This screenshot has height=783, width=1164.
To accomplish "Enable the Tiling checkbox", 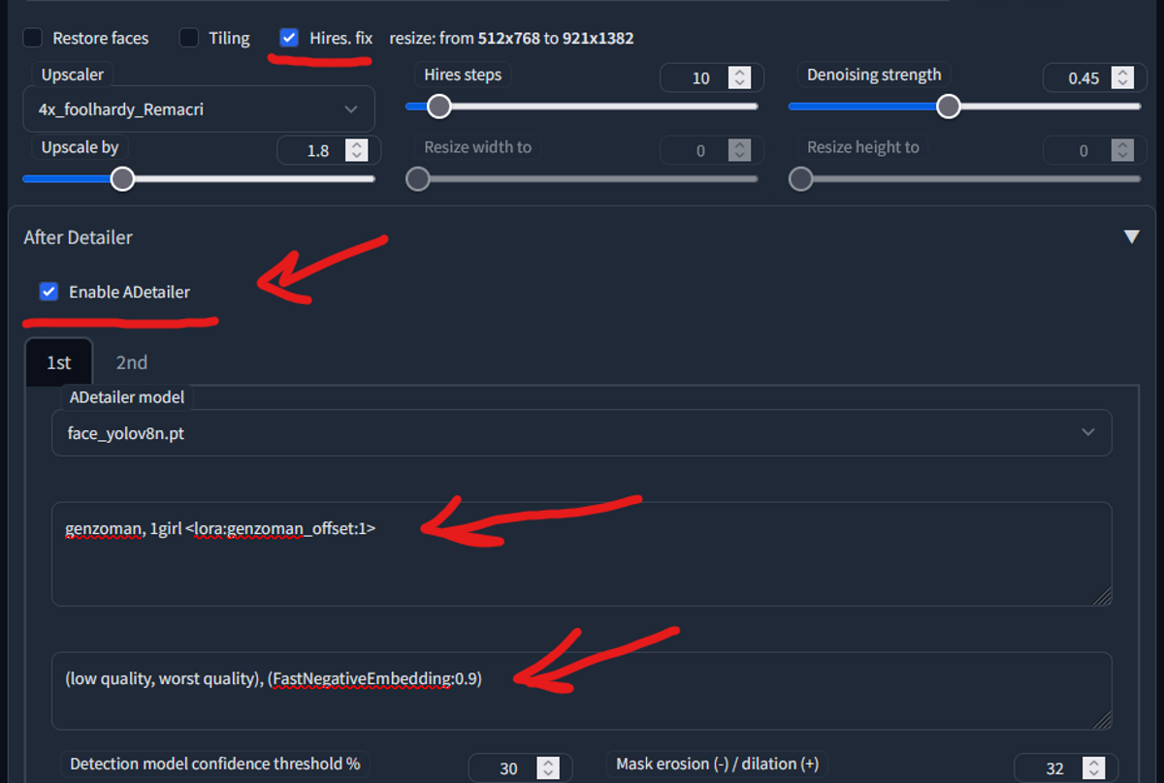I will coord(189,38).
